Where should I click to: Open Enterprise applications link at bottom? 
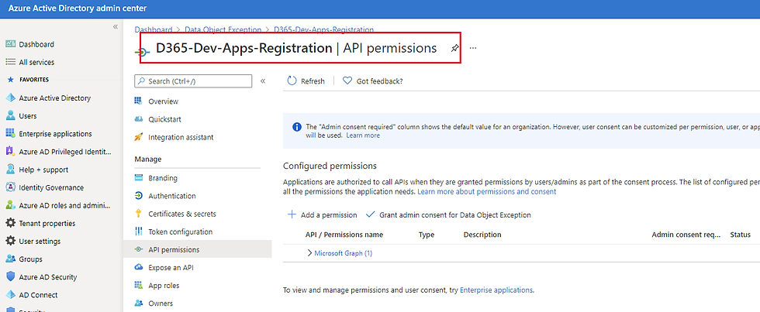496,290
